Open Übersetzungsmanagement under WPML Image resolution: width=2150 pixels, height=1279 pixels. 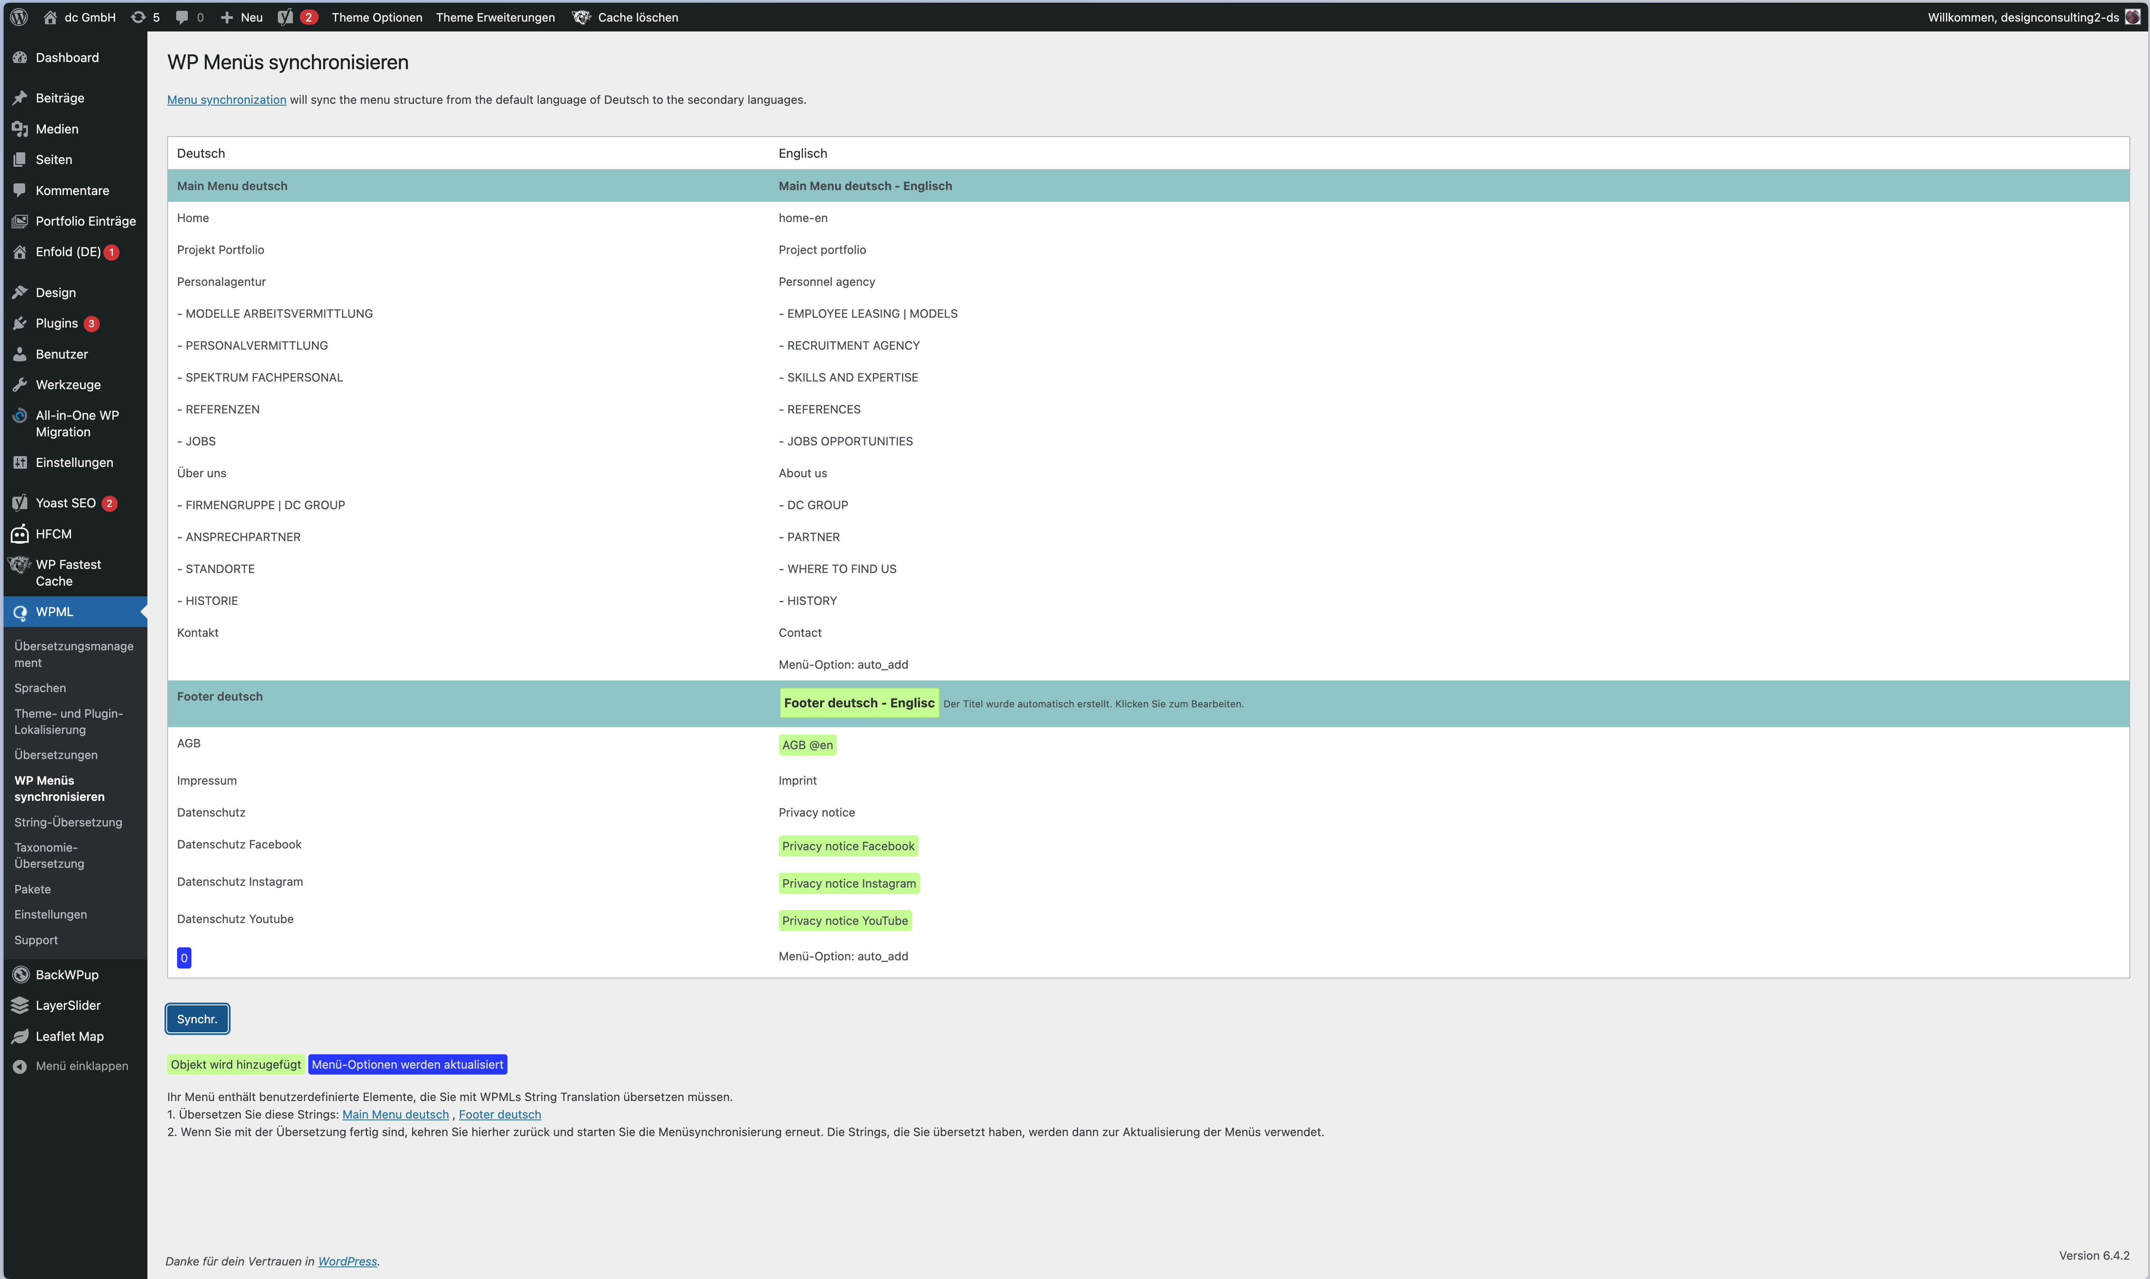click(74, 654)
